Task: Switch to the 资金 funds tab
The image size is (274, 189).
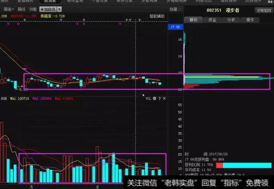Action: (x=212, y=20)
